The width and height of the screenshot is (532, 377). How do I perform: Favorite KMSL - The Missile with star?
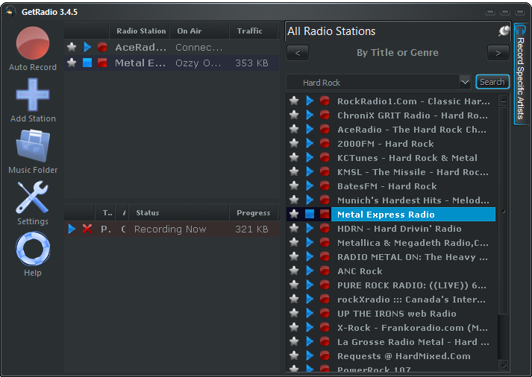point(294,171)
